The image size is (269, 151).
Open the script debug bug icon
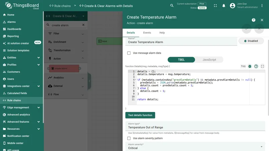click(250, 66)
